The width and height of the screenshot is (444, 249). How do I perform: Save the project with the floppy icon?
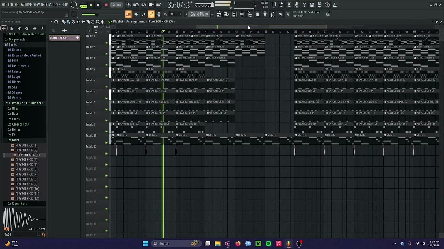[312, 5]
